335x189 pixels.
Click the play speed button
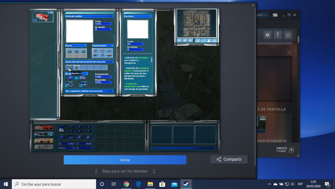pos(70,137)
